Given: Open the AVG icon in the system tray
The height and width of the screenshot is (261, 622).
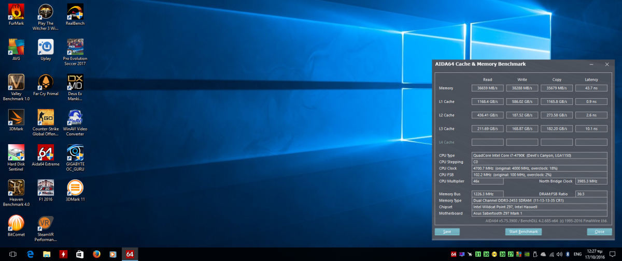Looking at the screenshot, I should pyautogui.click(x=519, y=254).
